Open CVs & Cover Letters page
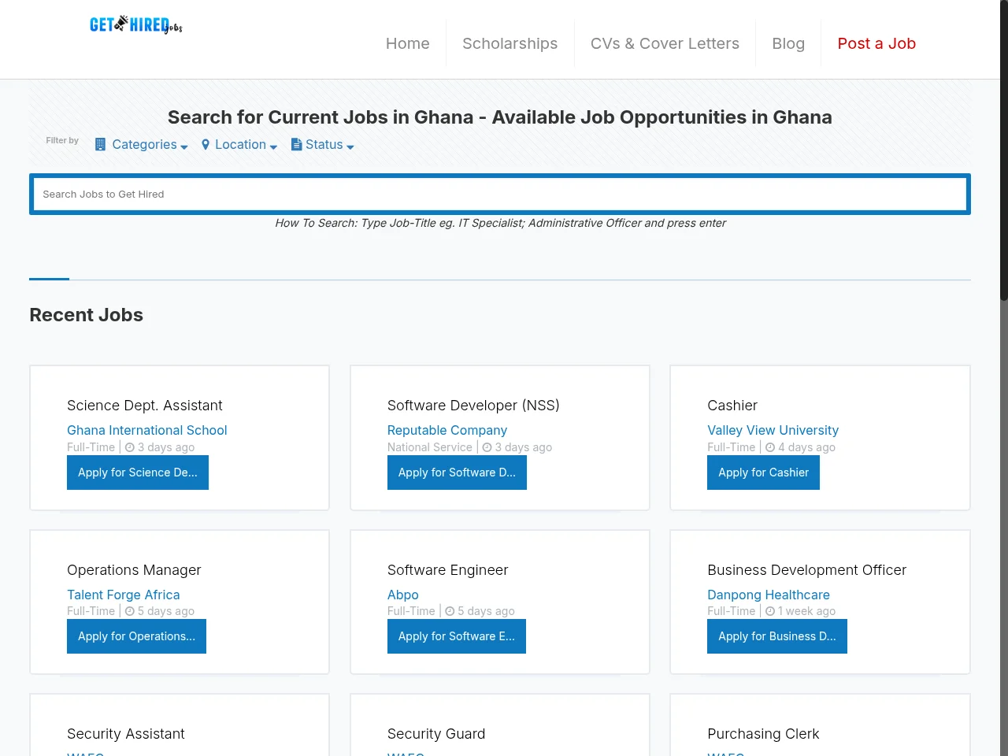Screen dimensions: 1008x756 pos(665,43)
